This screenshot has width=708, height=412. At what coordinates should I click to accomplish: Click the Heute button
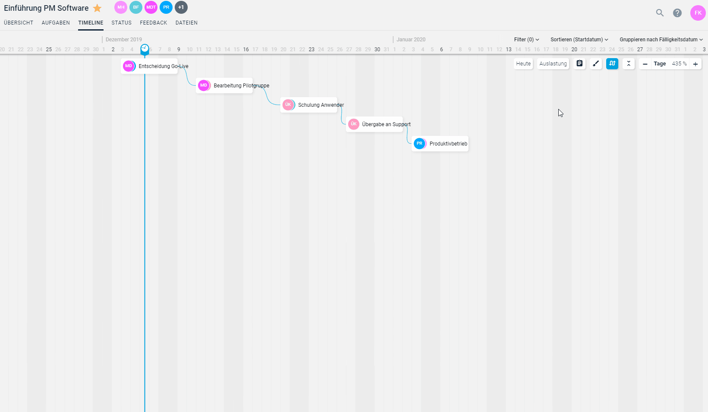point(523,64)
